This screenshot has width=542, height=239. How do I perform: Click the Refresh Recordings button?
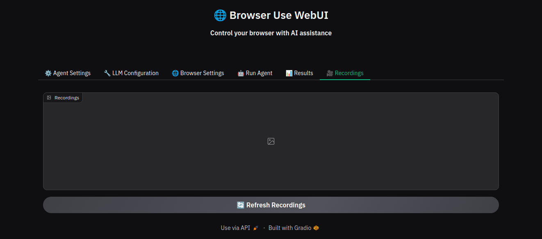pyautogui.click(x=271, y=205)
